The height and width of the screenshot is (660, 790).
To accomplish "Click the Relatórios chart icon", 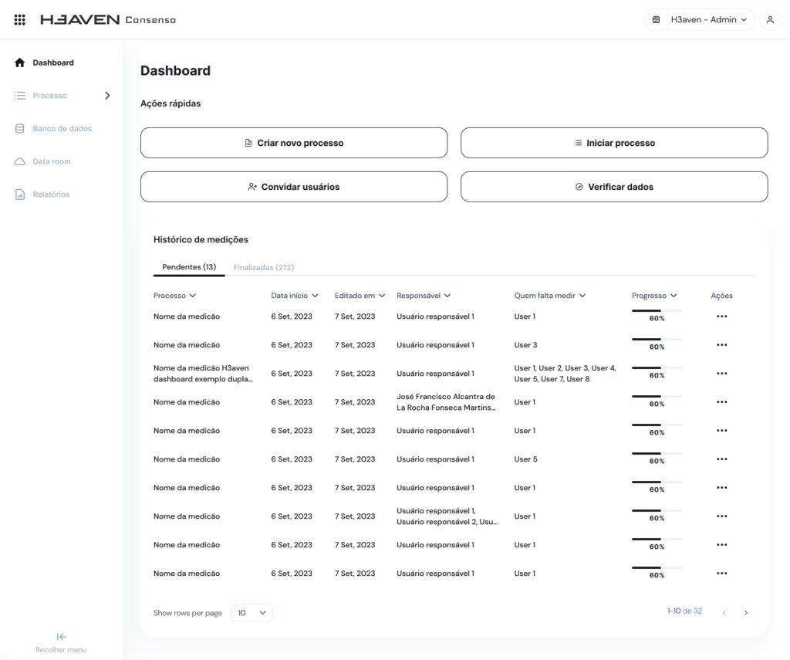I will coord(20,195).
